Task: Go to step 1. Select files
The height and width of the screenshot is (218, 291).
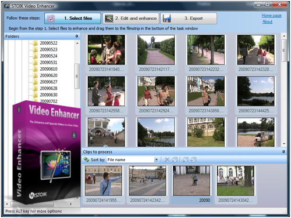Action: (73, 19)
